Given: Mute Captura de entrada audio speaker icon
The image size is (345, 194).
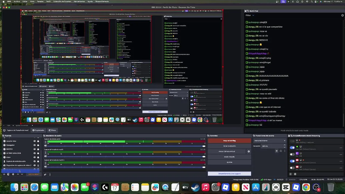Looking at the screenshot, I should (46, 146).
